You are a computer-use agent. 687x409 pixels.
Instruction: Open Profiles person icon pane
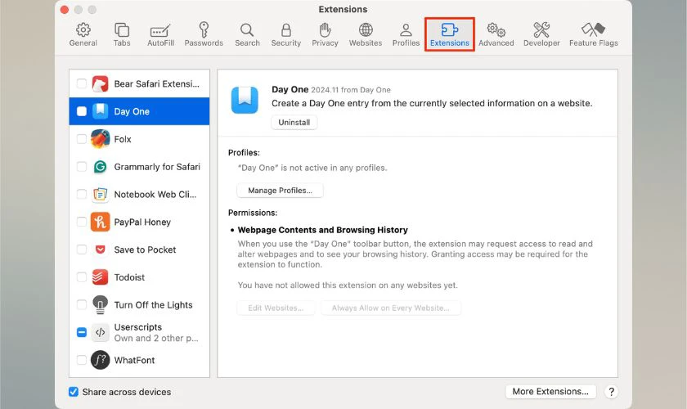[406, 34]
